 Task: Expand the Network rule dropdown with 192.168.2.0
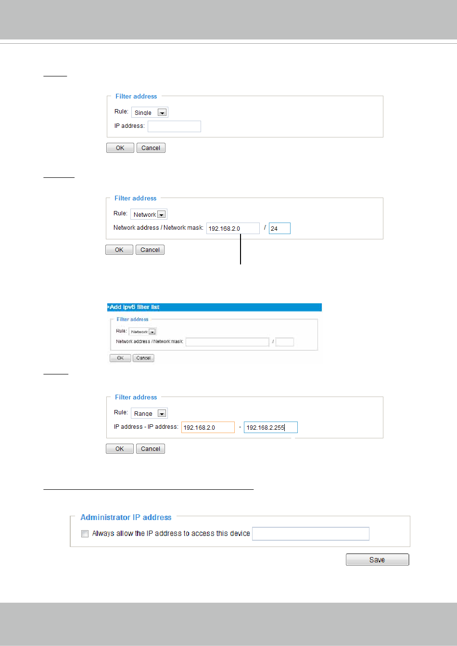click(149, 214)
